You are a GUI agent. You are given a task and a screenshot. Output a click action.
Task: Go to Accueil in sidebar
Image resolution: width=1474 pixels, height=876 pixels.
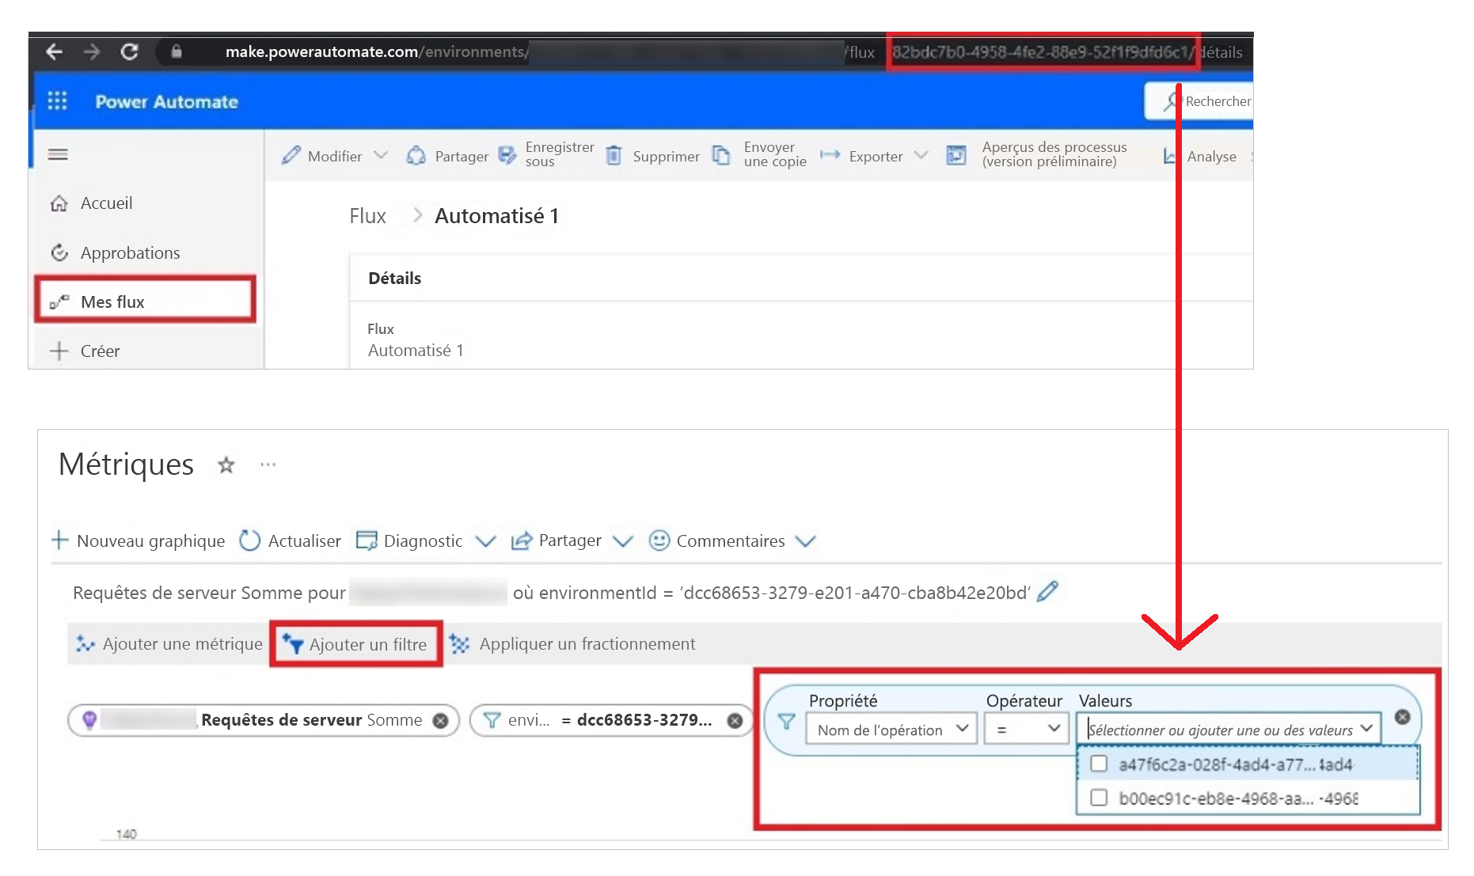106,203
